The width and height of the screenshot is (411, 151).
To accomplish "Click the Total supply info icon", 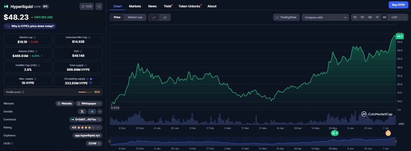I will point(86,66).
